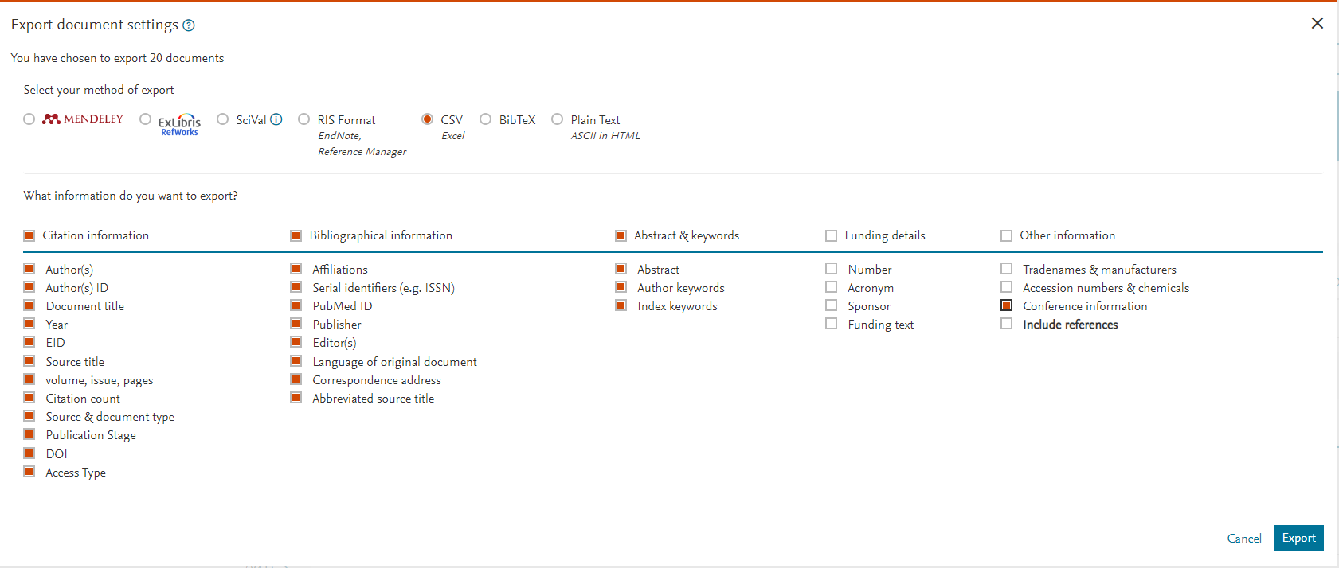The width and height of the screenshot is (1339, 568).
Task: Select the CSV Excel radio button
Action: [x=428, y=119]
